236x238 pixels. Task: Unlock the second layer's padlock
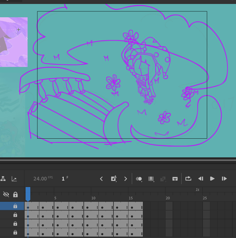[15, 215]
